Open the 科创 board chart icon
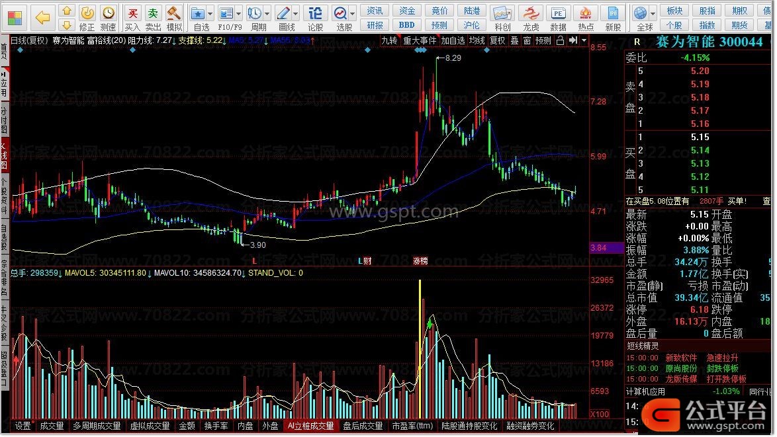Viewport: 777px width, 437px height. click(x=502, y=19)
